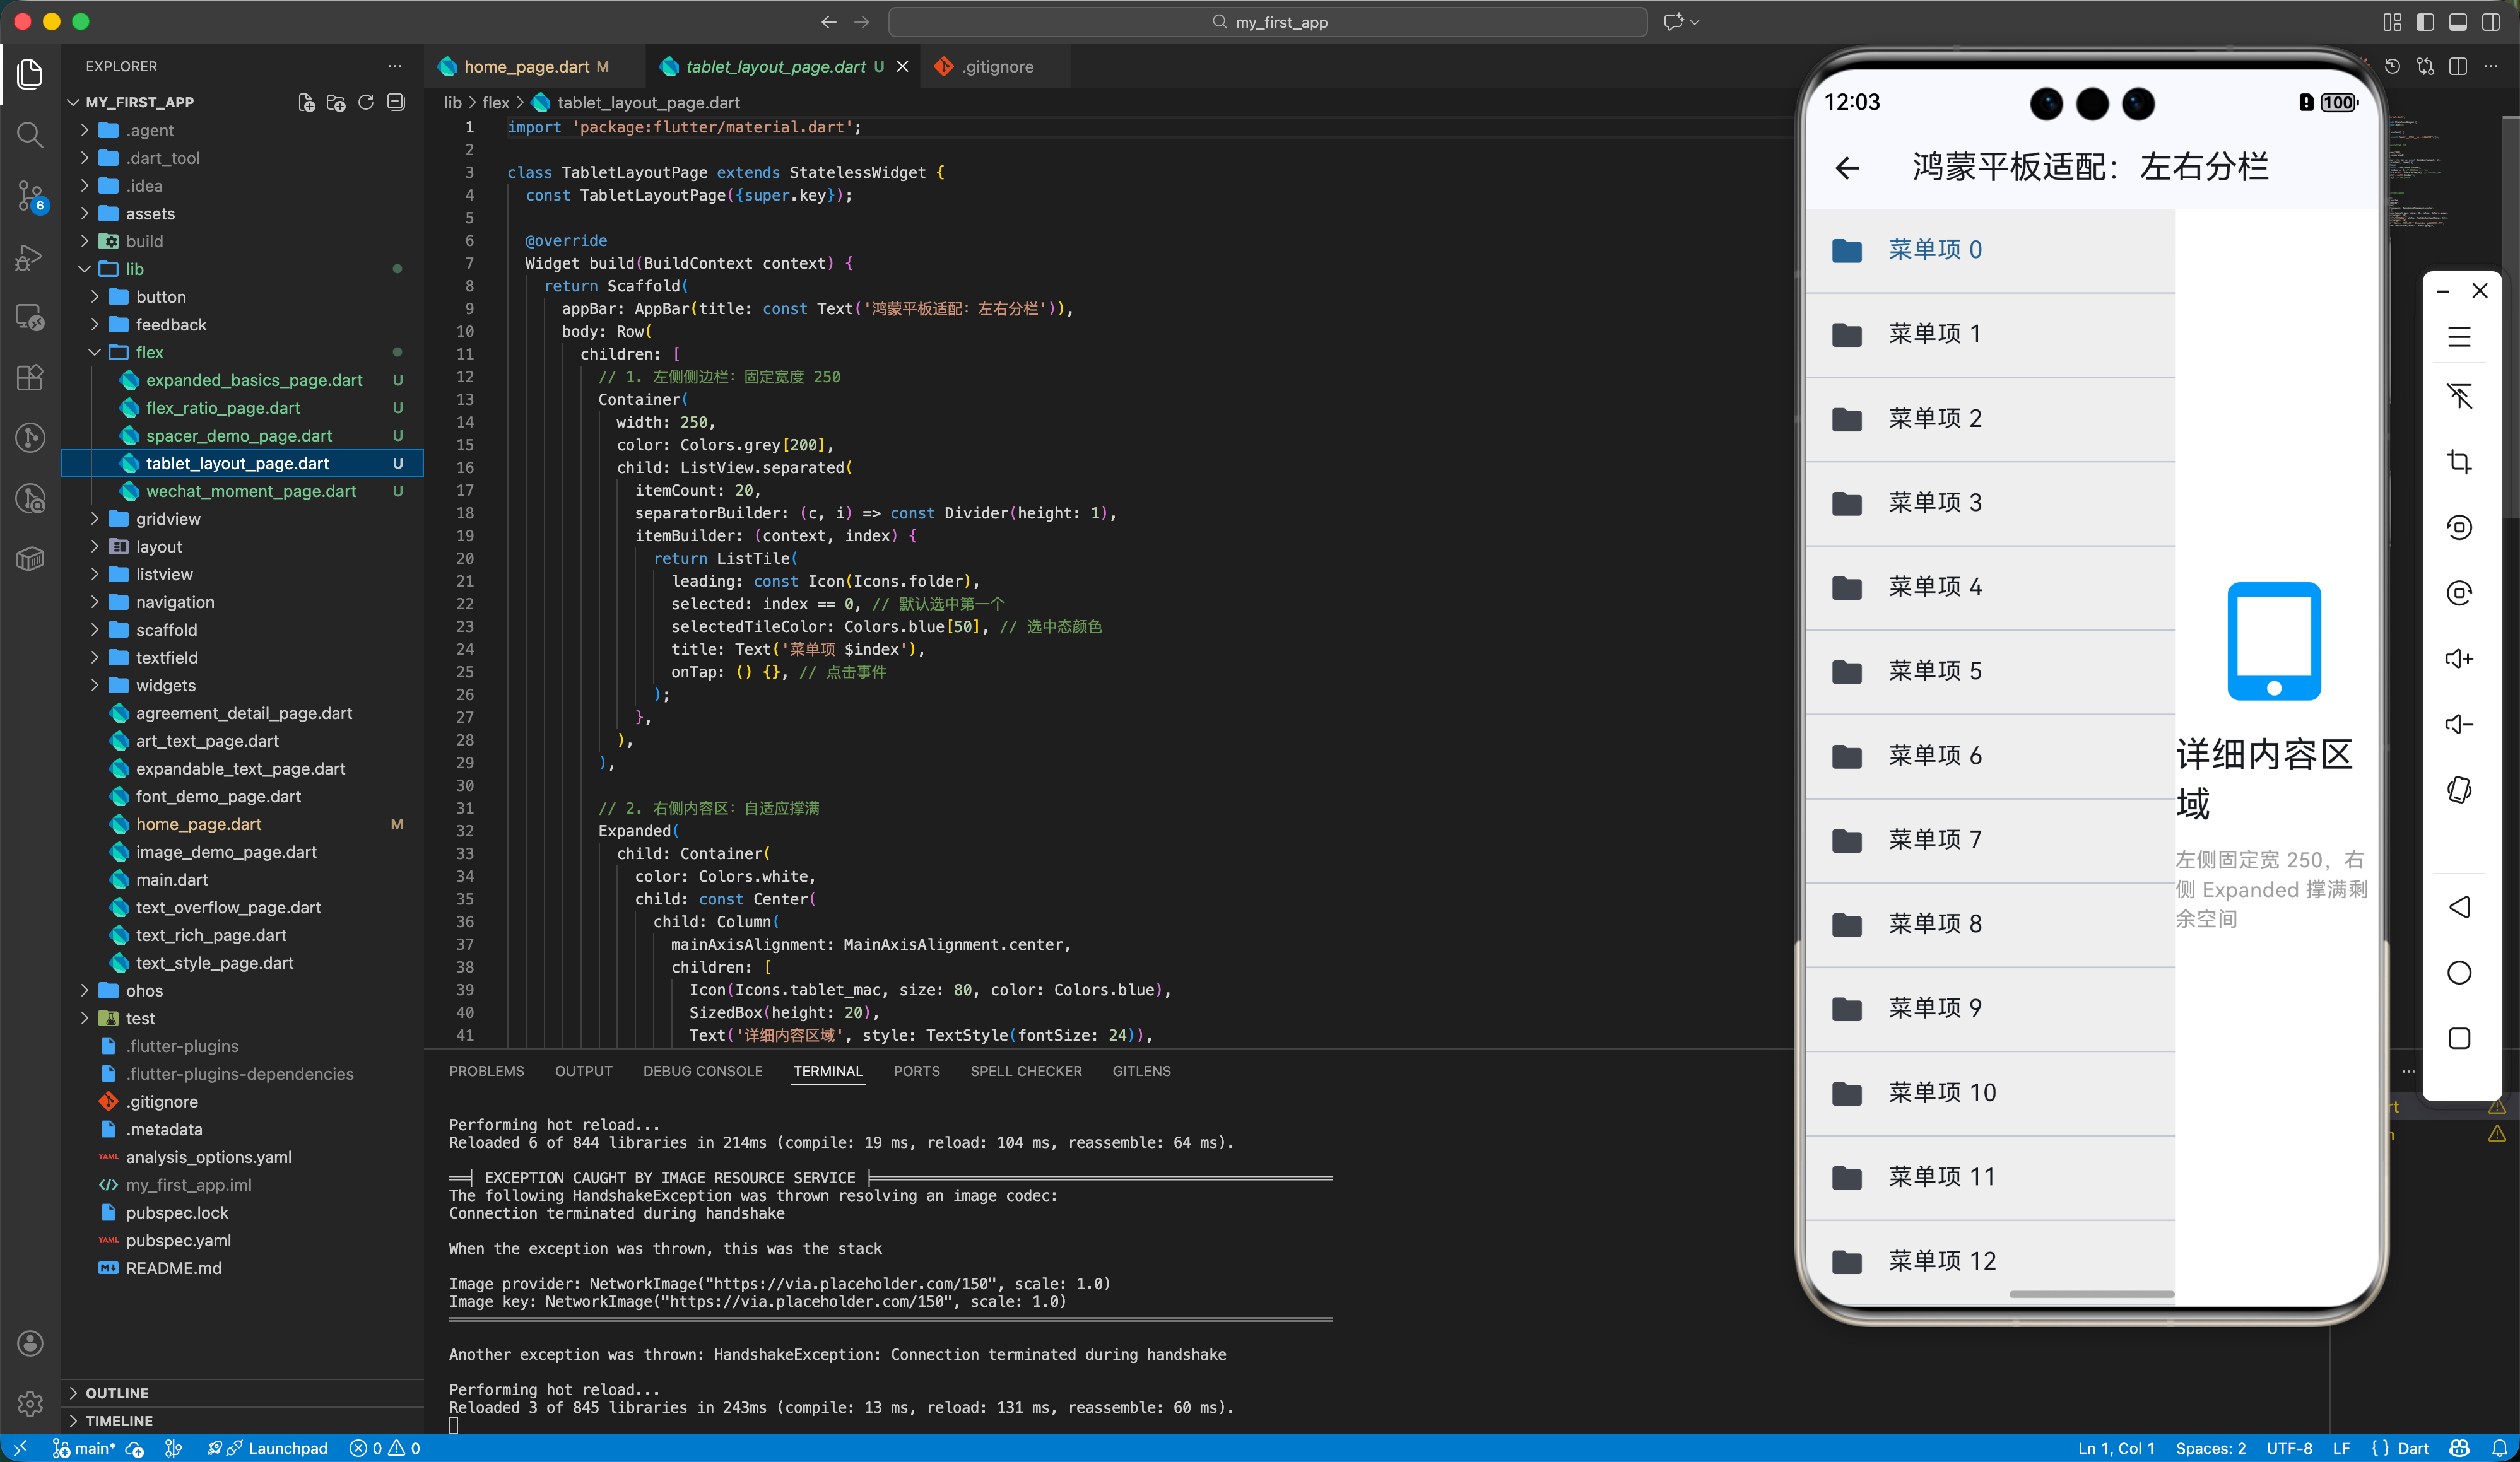Image resolution: width=2520 pixels, height=1462 pixels.
Task: Switch to the DEBUG CONSOLE tab
Action: [702, 1070]
